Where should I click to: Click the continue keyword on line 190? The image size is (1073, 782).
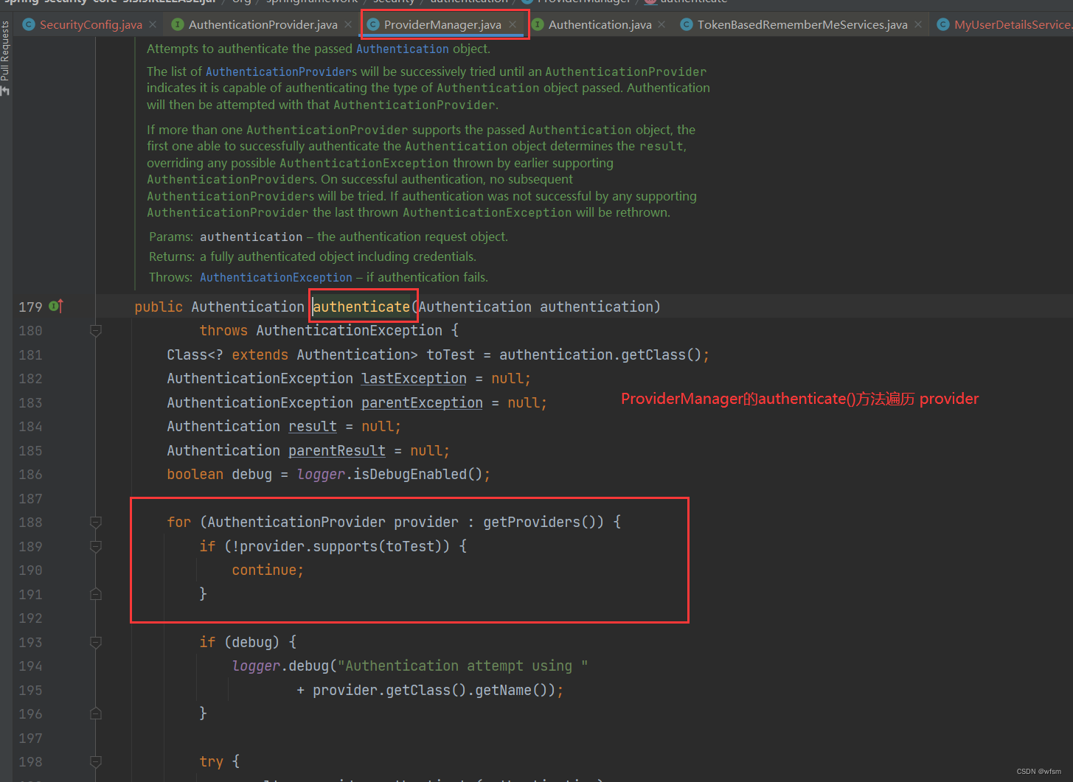click(264, 570)
